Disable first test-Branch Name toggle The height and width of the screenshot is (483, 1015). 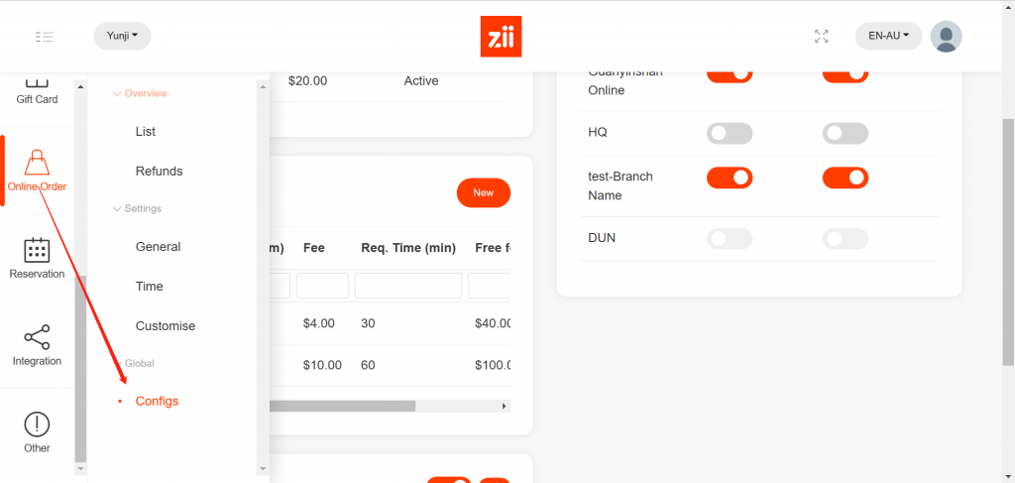(x=730, y=178)
